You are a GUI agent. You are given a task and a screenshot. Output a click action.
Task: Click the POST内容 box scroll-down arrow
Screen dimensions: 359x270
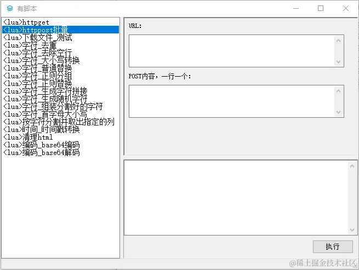(339, 112)
